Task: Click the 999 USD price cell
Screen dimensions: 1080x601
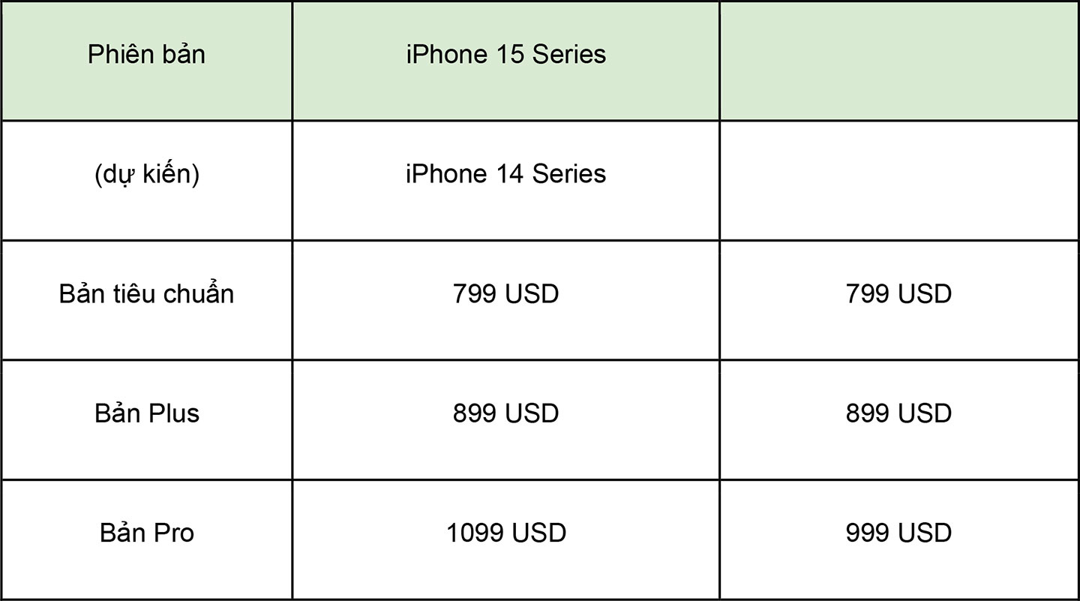Action: (x=899, y=539)
